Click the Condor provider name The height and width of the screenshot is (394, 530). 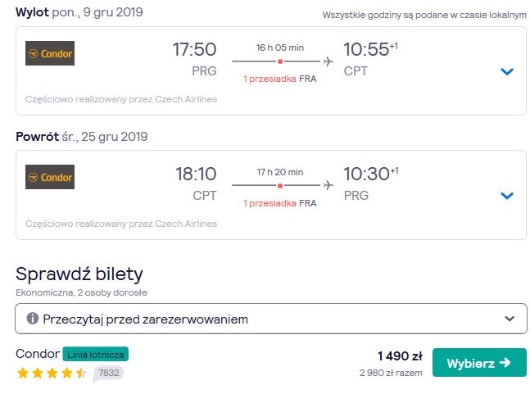tap(38, 354)
